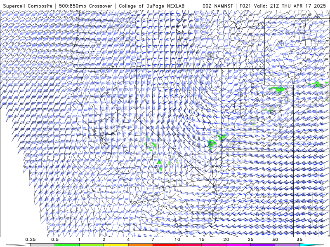
Task: Click the light purple legend swatch between 30 and 35
Action: pos(287,245)
